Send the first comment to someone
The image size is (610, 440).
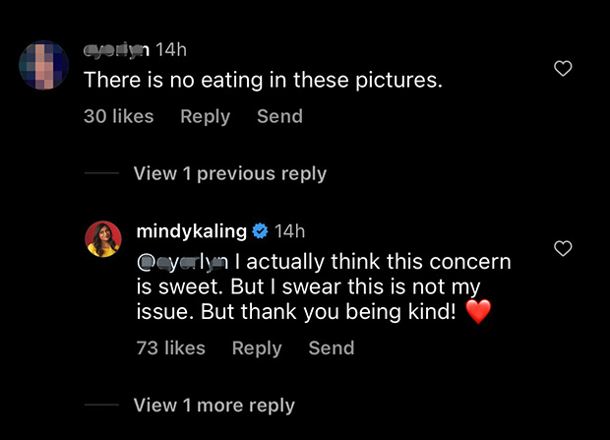pos(279,116)
